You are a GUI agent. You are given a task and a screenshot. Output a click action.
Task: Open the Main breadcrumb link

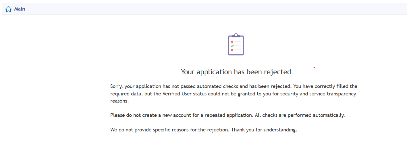click(20, 9)
